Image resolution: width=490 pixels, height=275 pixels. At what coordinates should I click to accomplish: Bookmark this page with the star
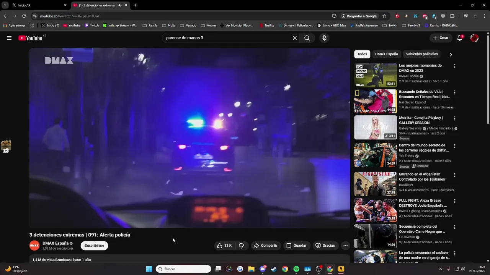(x=384, y=16)
